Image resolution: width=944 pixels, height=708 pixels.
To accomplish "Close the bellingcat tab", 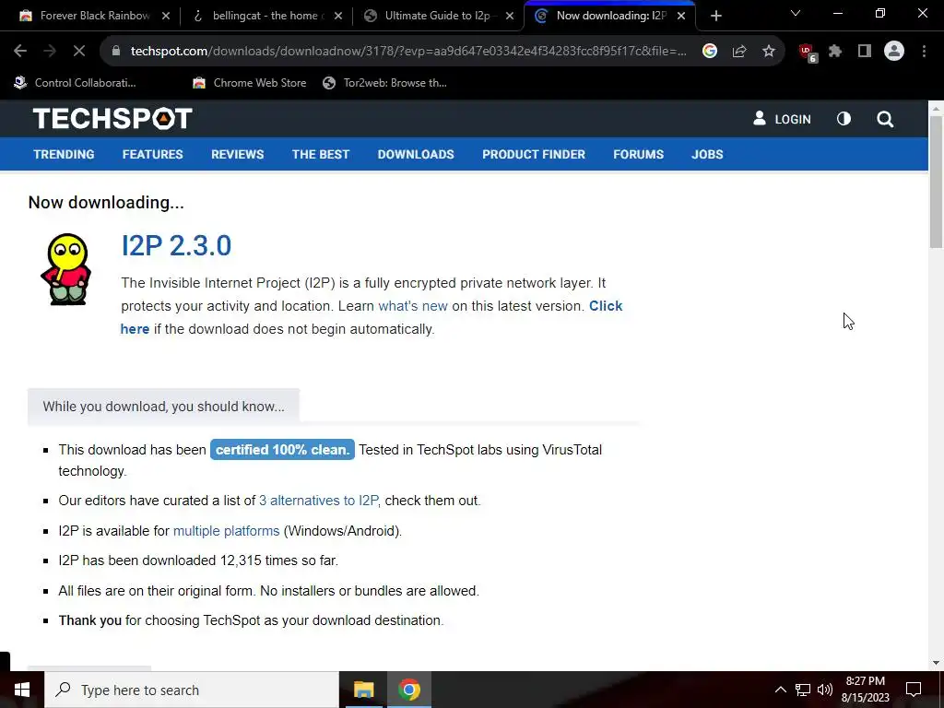I will 338,17.
